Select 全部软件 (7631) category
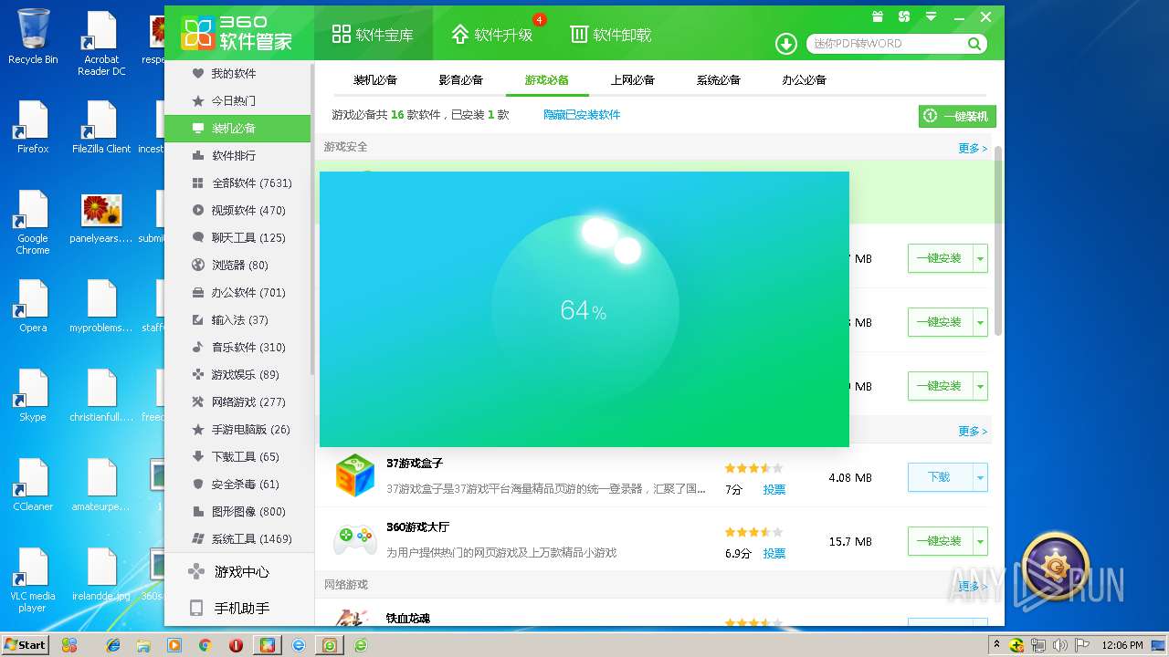The height and width of the screenshot is (657, 1169). [x=237, y=183]
